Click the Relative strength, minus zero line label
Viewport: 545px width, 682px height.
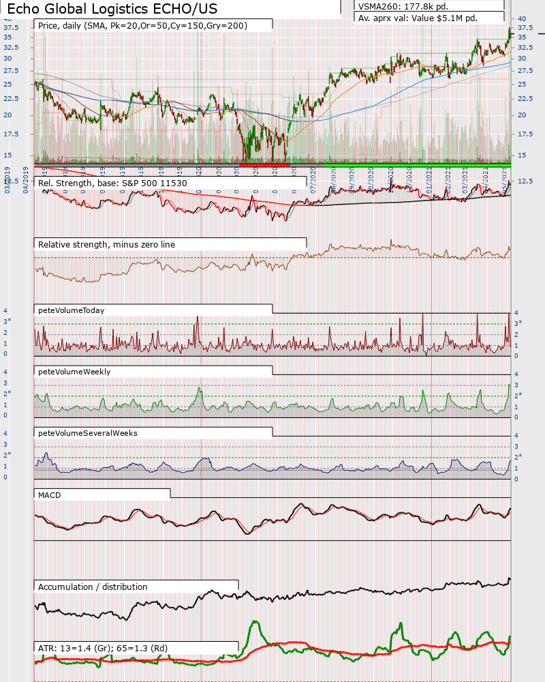[x=106, y=244]
